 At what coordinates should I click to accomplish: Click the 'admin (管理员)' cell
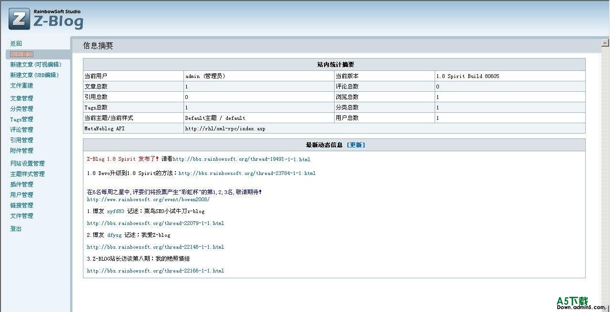pos(259,76)
